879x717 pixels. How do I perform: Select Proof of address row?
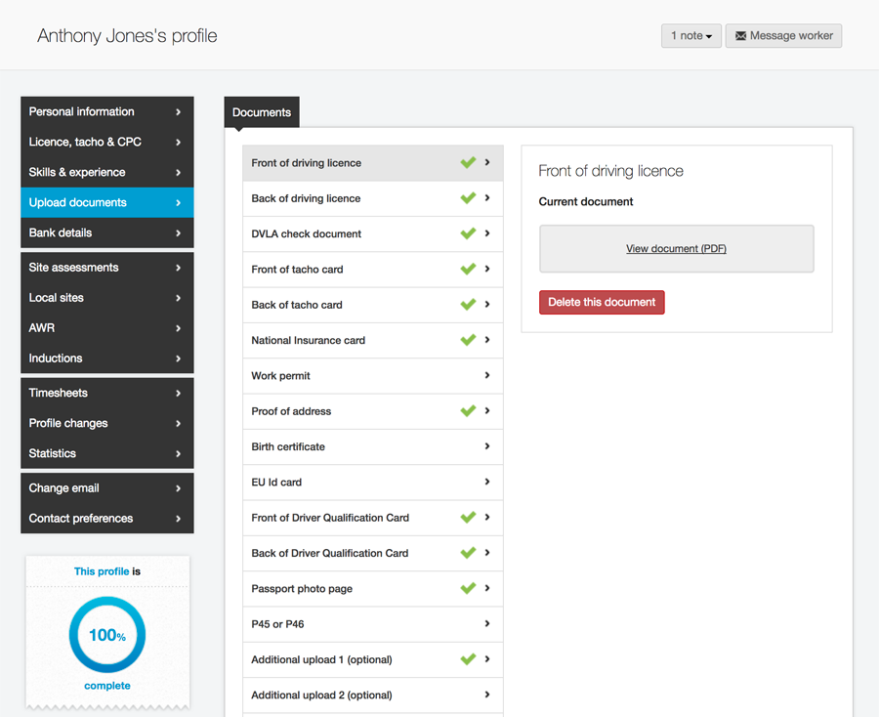click(373, 411)
